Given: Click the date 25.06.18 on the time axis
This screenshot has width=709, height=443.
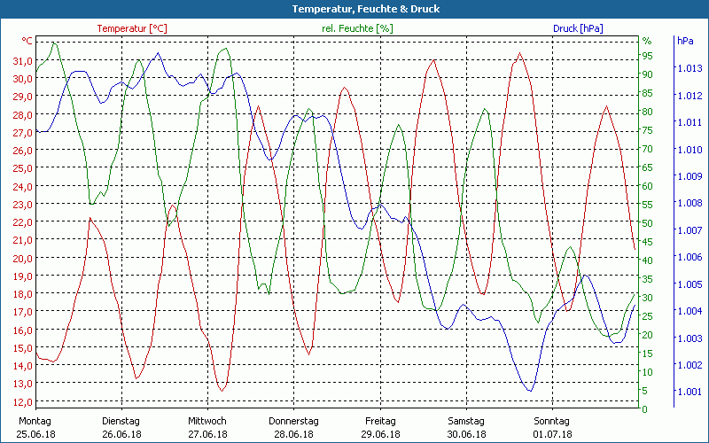Looking at the screenshot, I should pos(35,434).
